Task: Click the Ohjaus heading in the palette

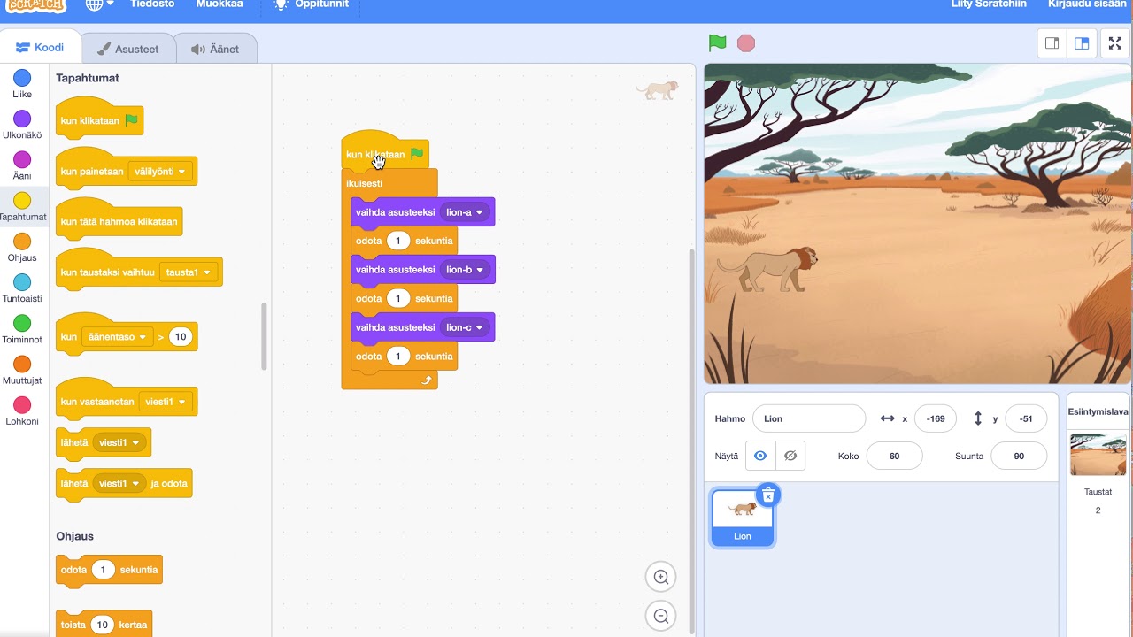Action: pyautogui.click(x=74, y=536)
